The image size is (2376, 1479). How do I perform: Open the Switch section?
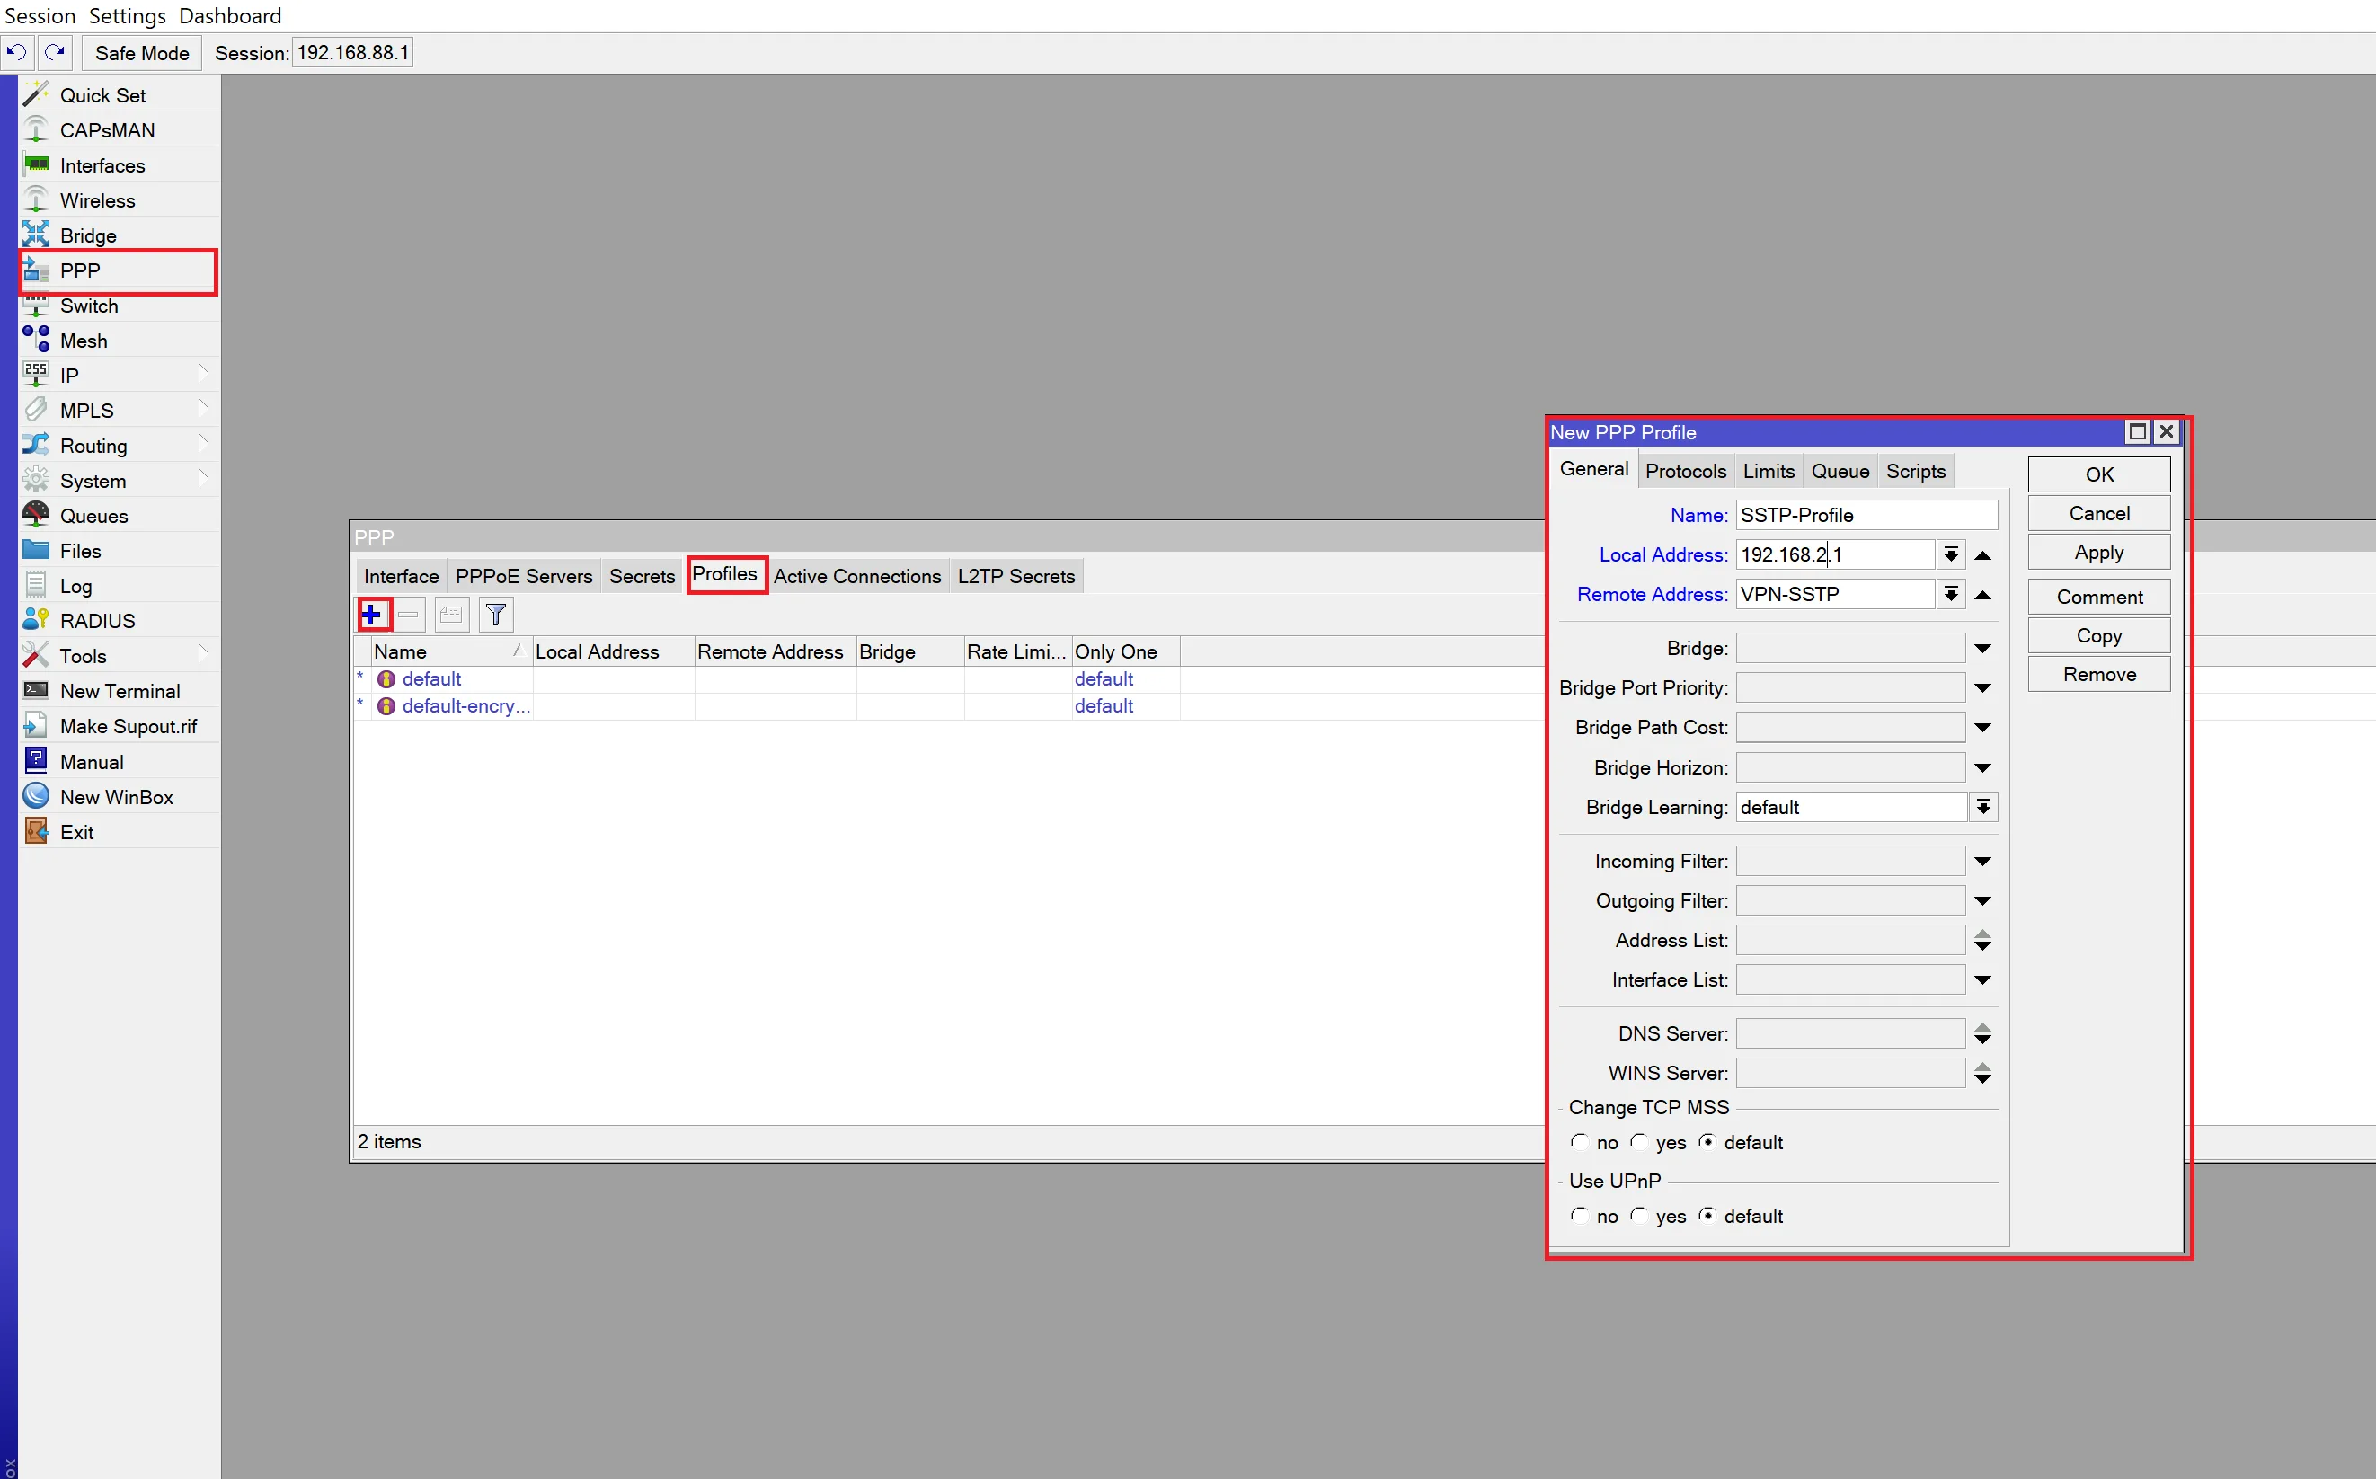119,306
